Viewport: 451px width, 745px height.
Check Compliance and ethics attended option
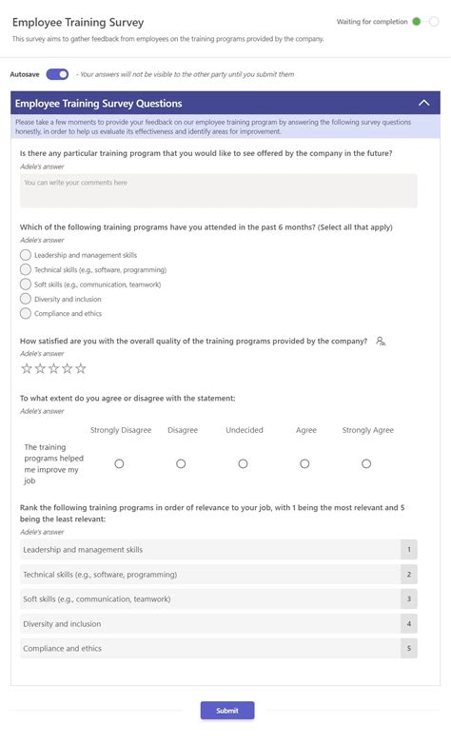point(26,314)
